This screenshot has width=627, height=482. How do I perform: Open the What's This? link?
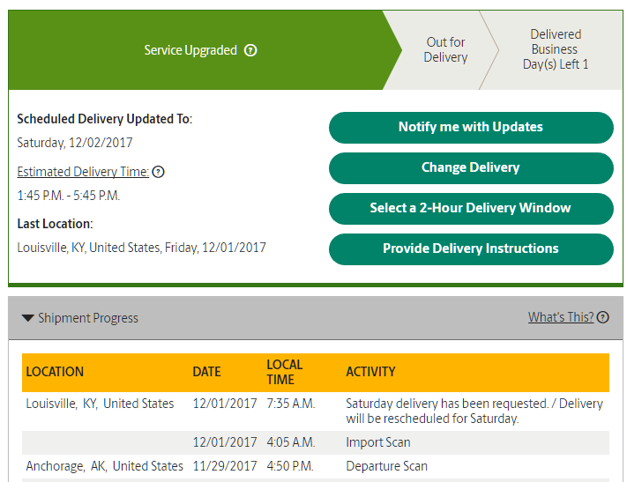pos(561,317)
